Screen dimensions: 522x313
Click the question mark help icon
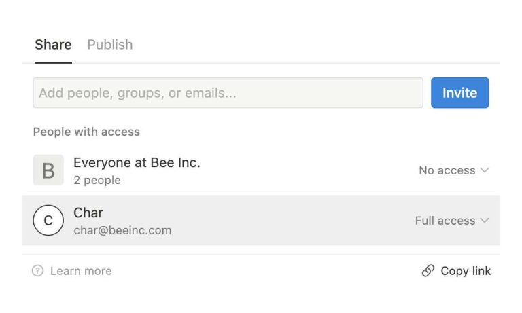pos(38,271)
